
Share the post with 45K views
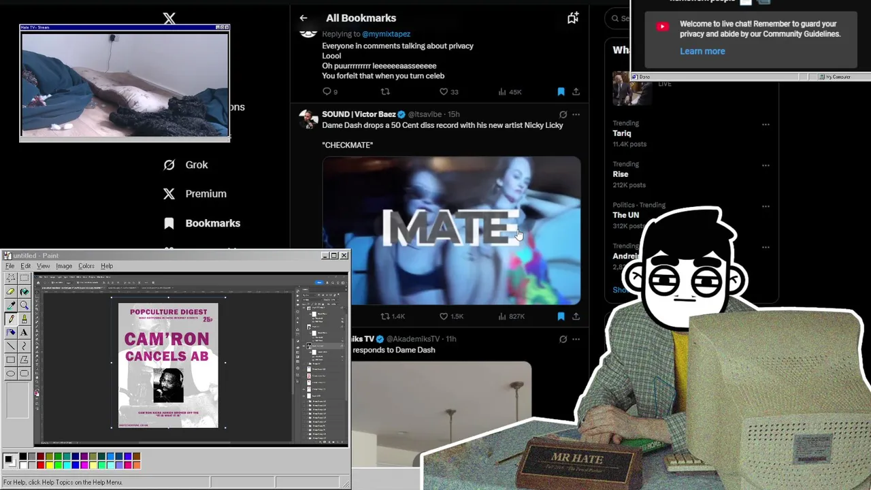pyautogui.click(x=576, y=91)
